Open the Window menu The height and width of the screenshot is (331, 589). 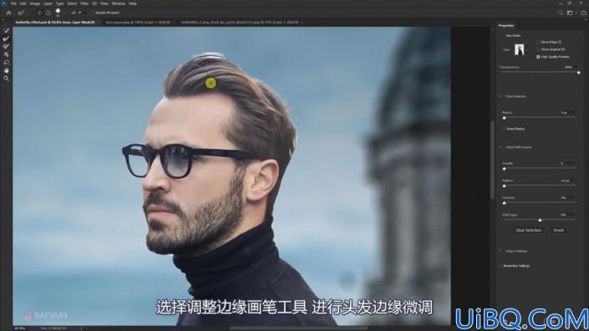click(119, 3)
